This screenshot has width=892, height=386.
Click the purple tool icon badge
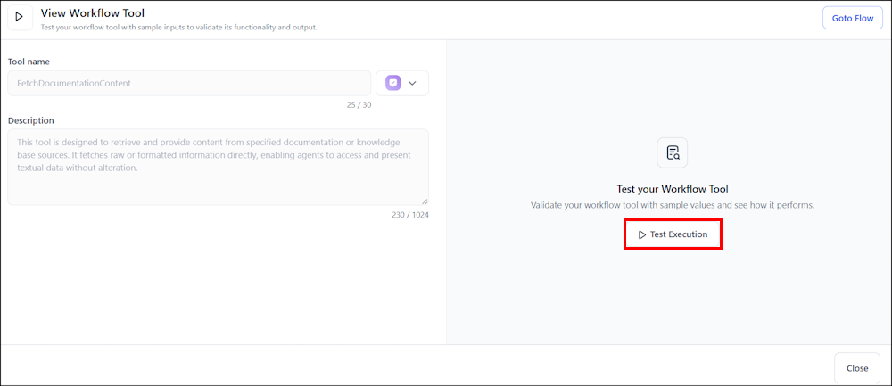tap(393, 83)
